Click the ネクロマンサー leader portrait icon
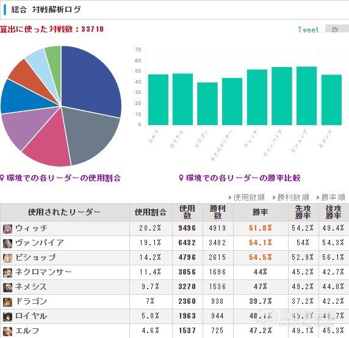 (7, 273)
